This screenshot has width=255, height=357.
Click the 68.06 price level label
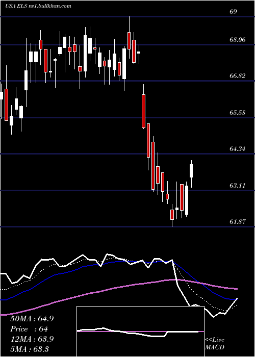point(238,40)
